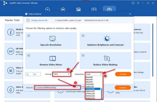
Task: Click the GIF Maker icon
Action: point(11,51)
